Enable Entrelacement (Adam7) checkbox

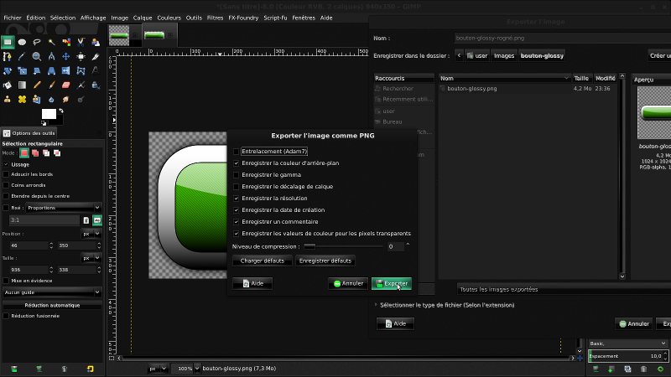236,152
